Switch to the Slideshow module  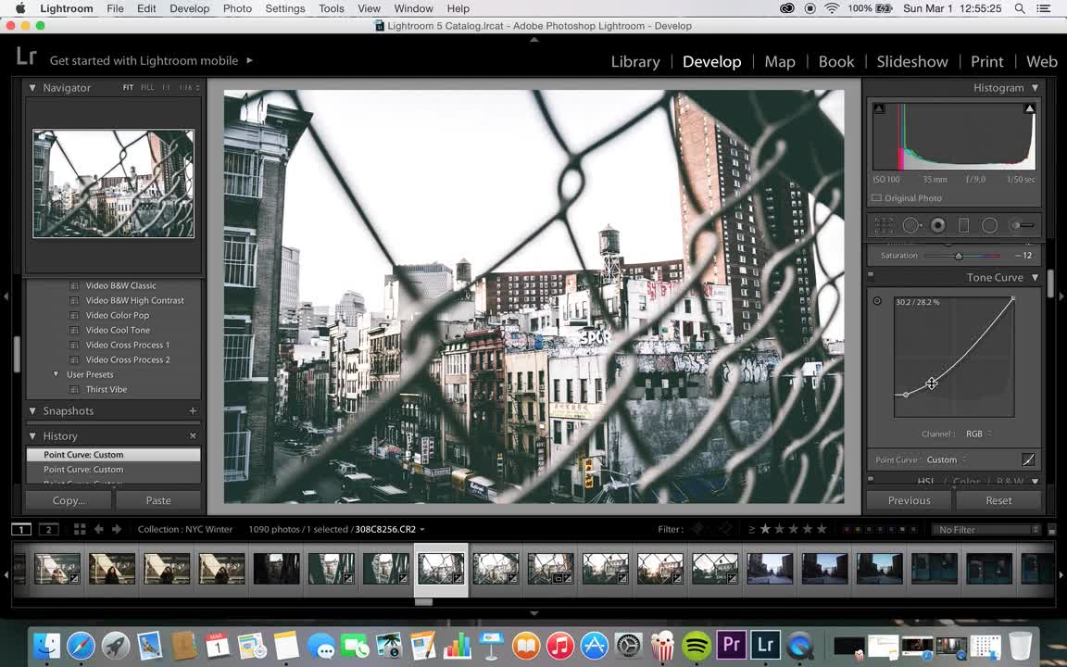(x=911, y=61)
